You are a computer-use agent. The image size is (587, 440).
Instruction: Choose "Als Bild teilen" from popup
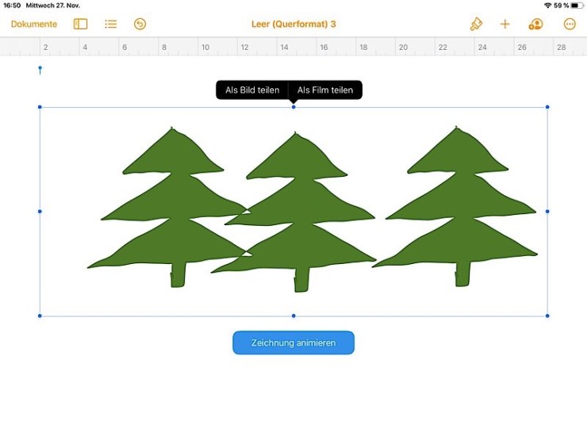tap(252, 90)
